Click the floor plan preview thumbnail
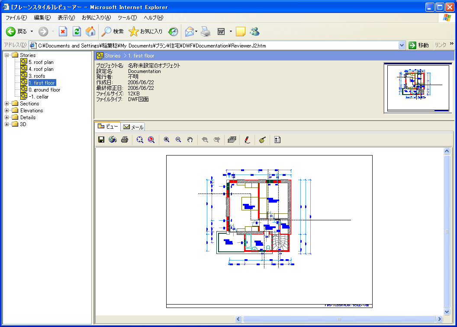 tap(418, 88)
